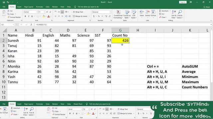
Task: Click Format Painter in the bottom ribbon
Action: [59, 114]
